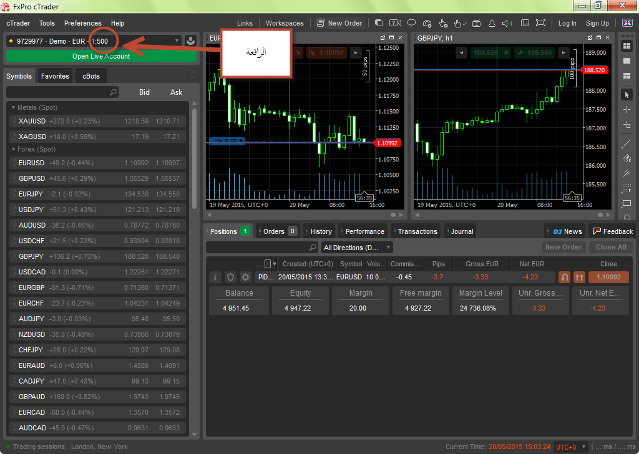This screenshot has width=639, height=454.
Task: Collapse the Forex (Spot) group
Action: click(14, 150)
